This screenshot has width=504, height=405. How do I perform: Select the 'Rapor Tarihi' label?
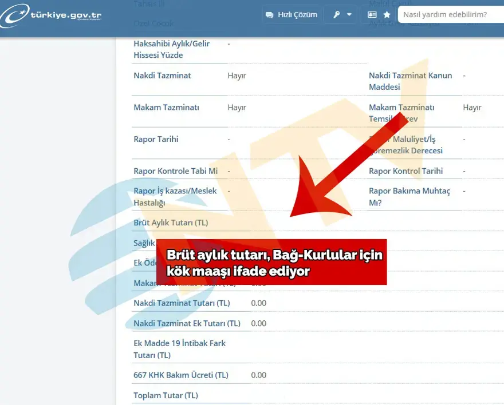156,139
